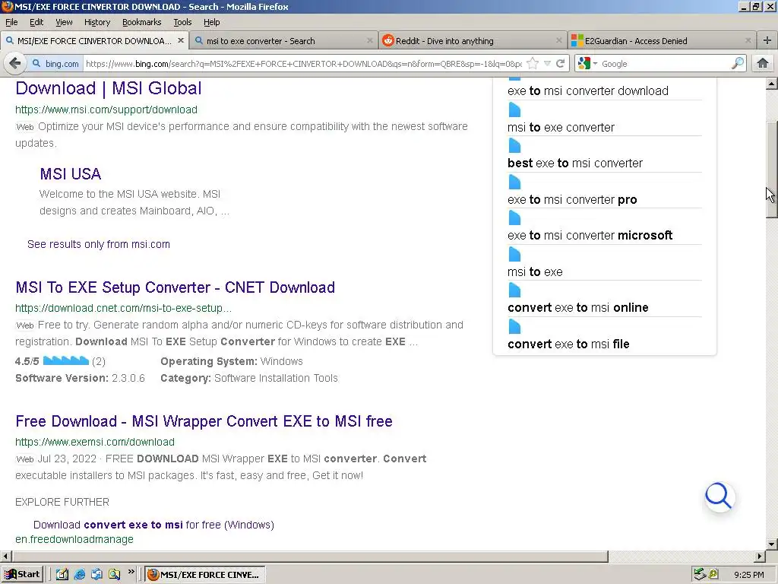Switch to msi to exe converter tab
The width and height of the screenshot is (778, 584).
pos(284,41)
